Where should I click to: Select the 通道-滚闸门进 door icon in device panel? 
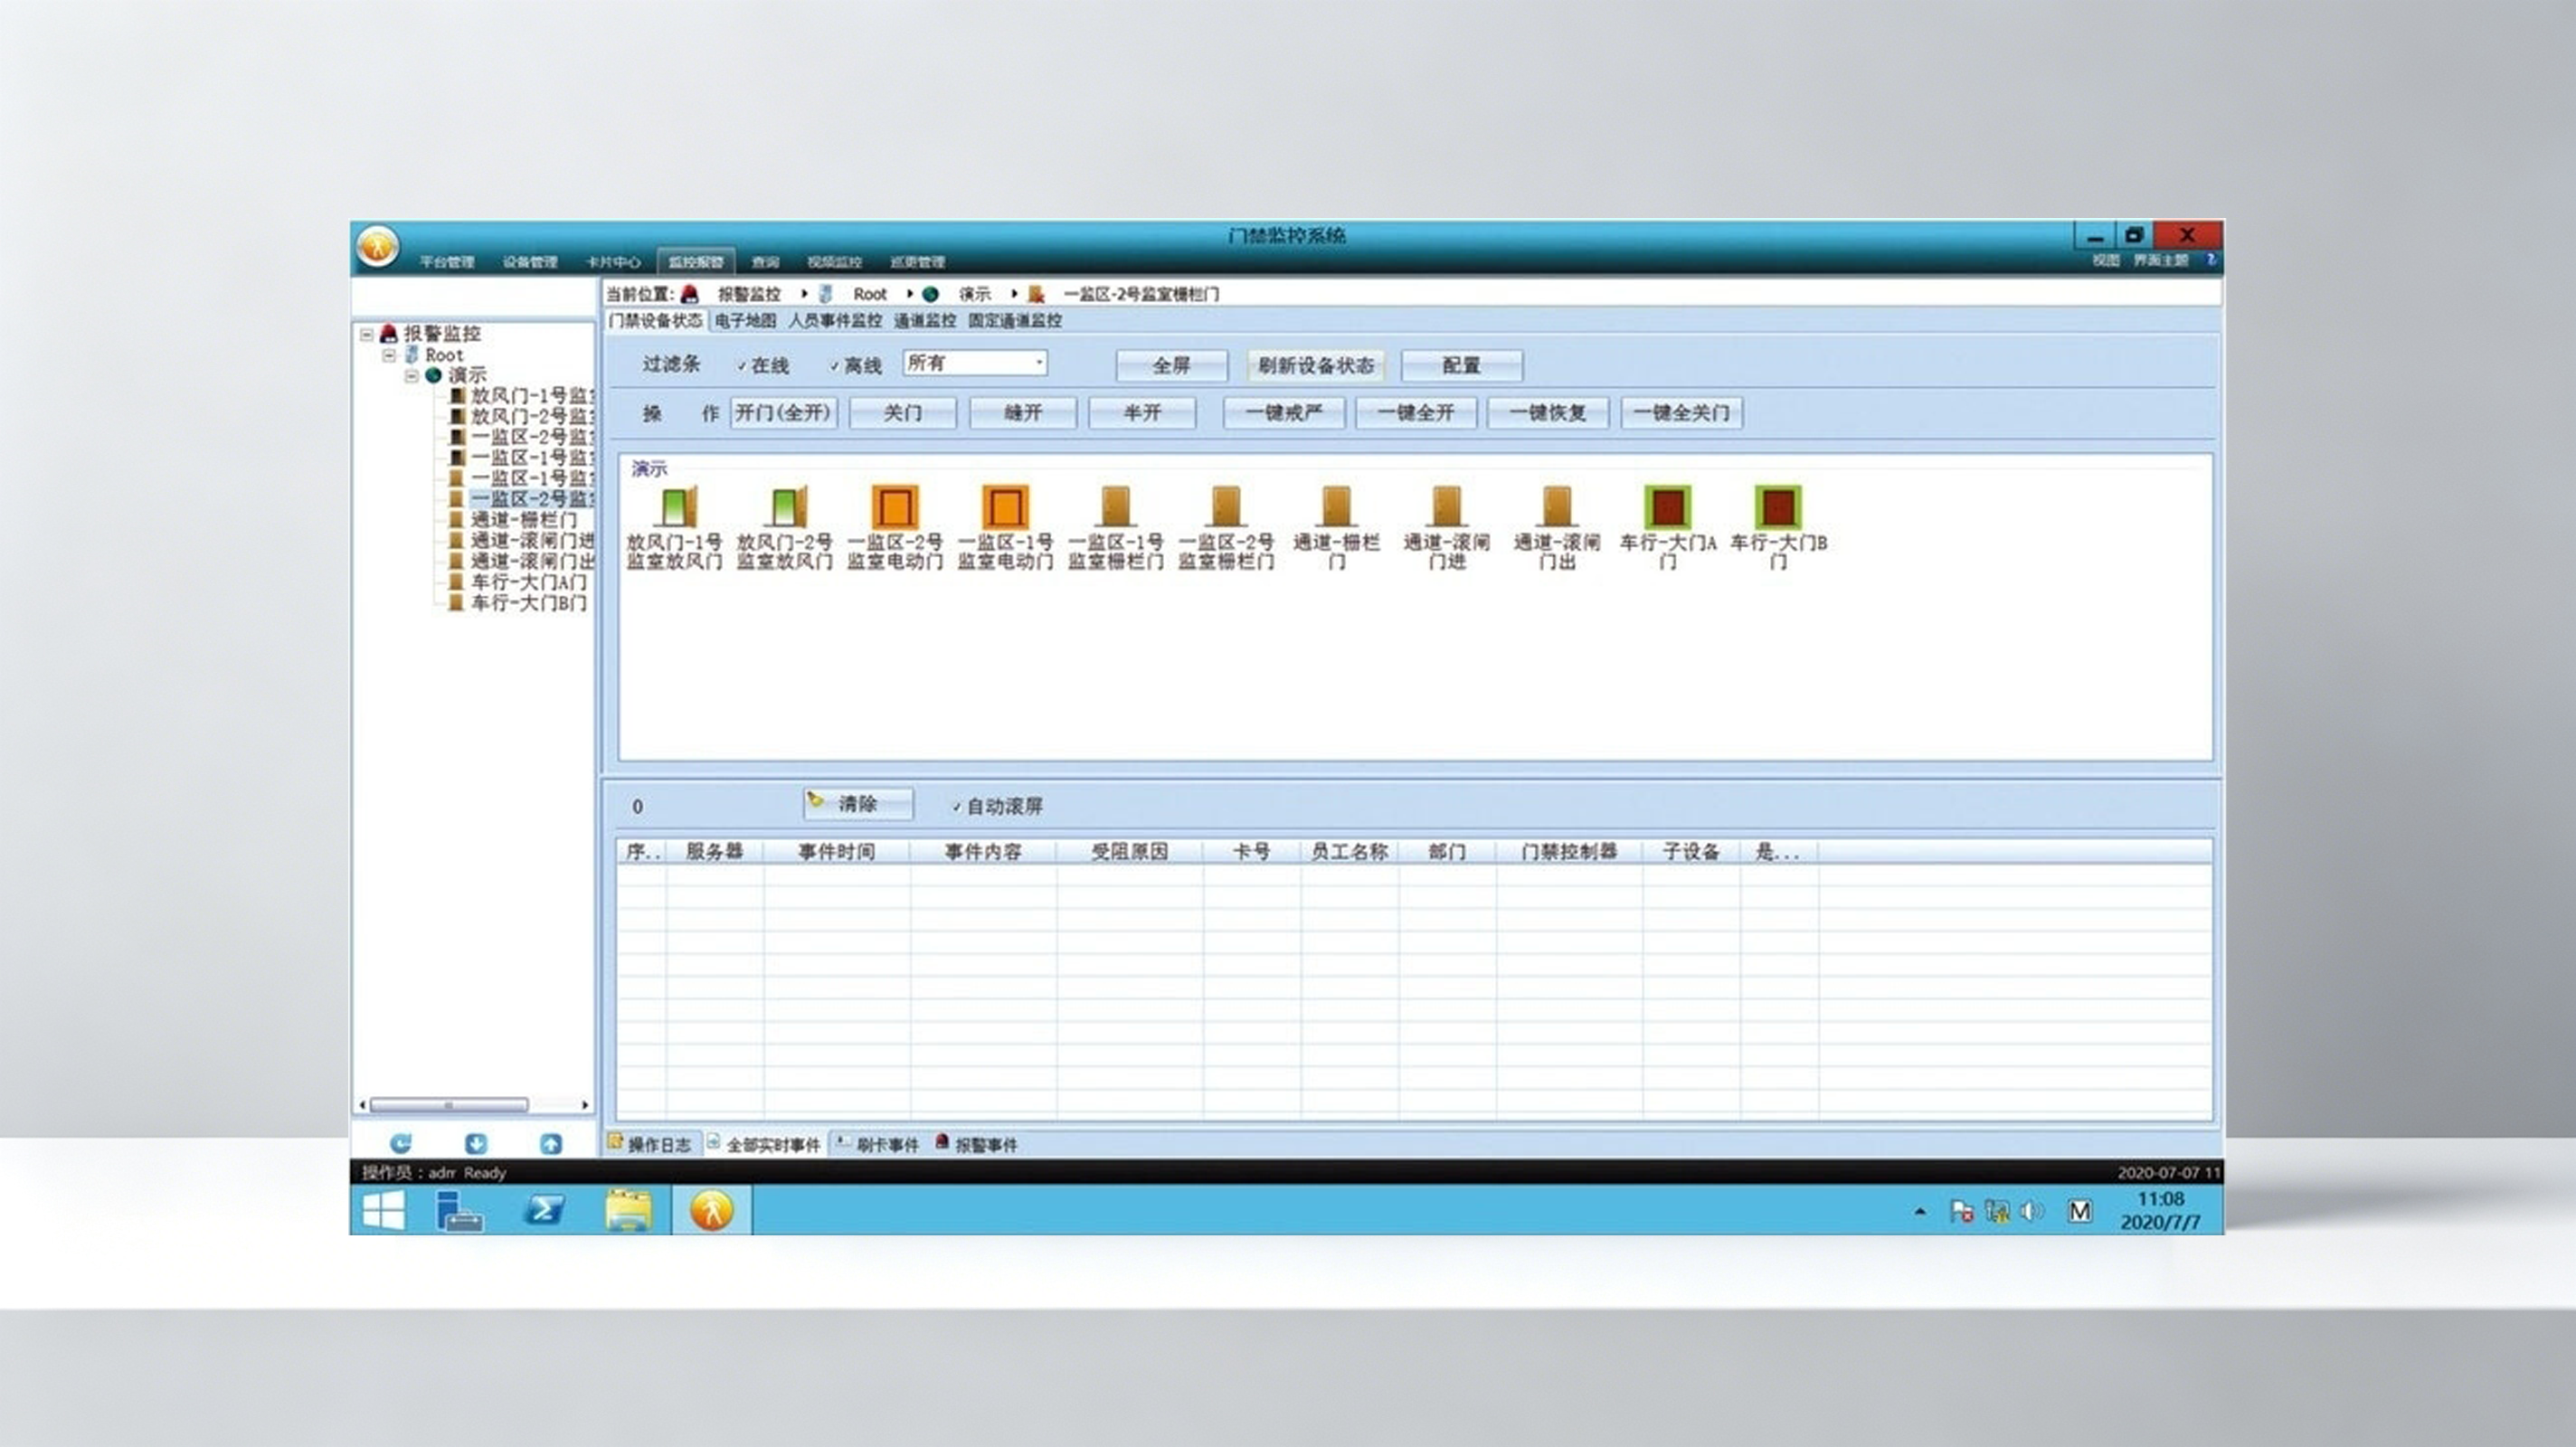(x=1446, y=506)
